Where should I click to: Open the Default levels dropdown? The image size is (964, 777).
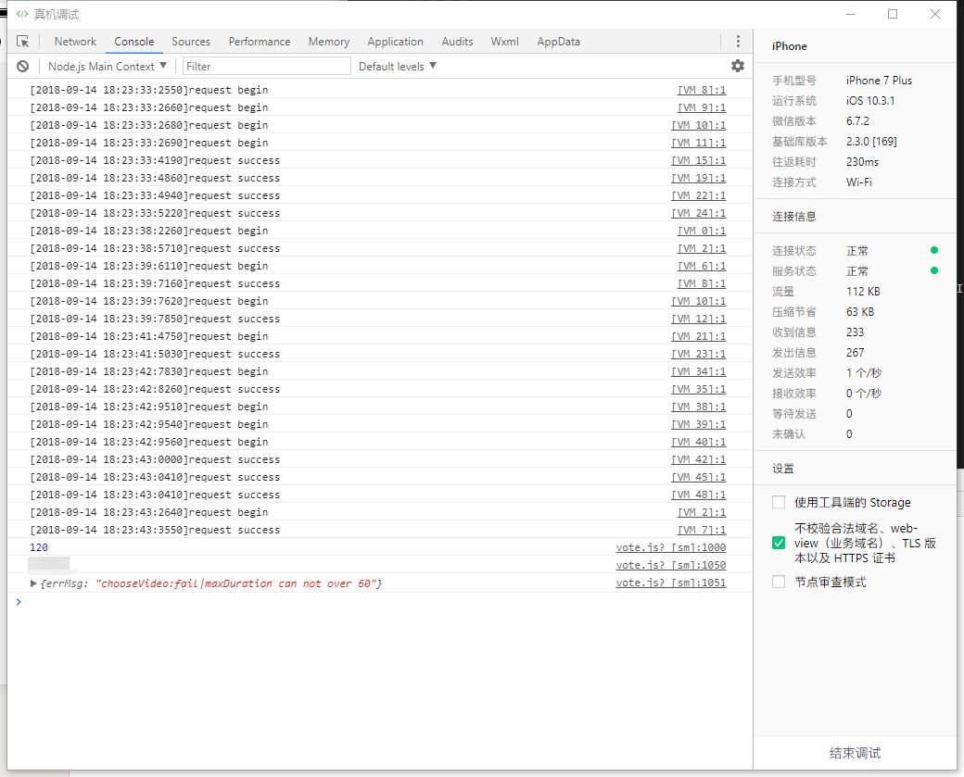[397, 67]
